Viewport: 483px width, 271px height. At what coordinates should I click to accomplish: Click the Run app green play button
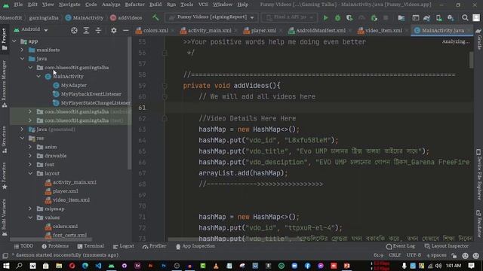[325, 18]
